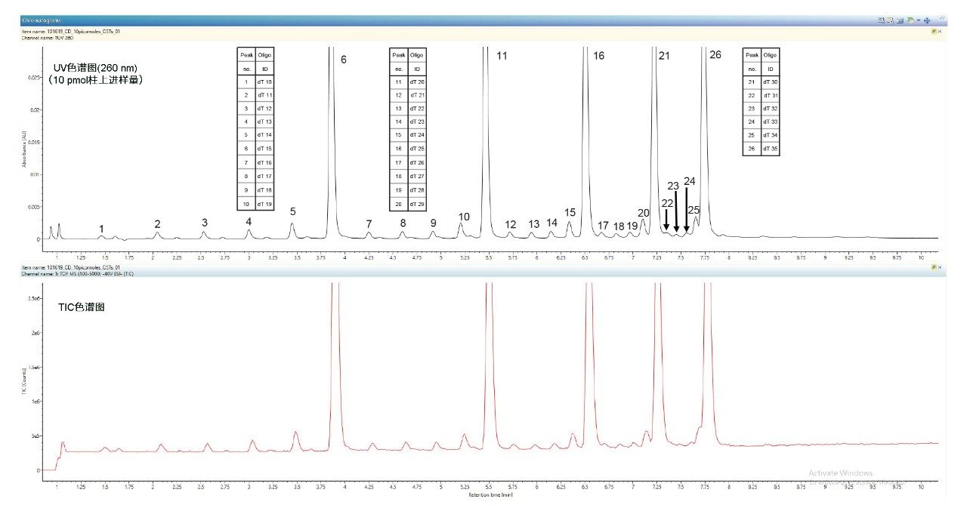
Task: Pin the TUV 280 chromatogram pane
Action: click(x=934, y=31)
